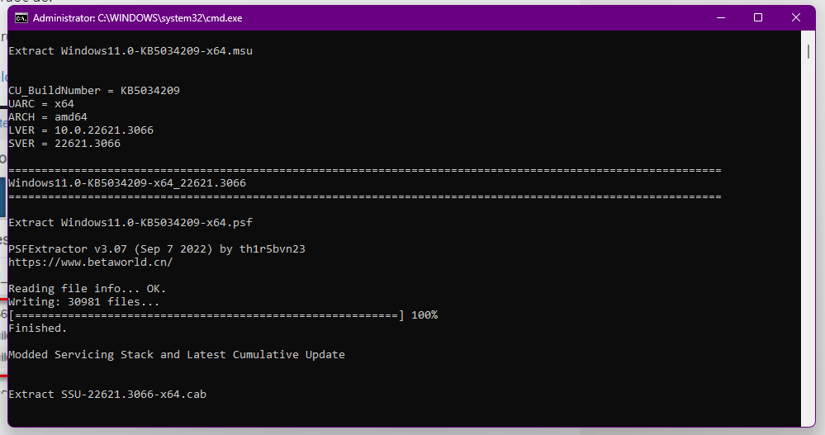Click the 'Writing: 30981 files...' line
825x435 pixels.
(83, 302)
